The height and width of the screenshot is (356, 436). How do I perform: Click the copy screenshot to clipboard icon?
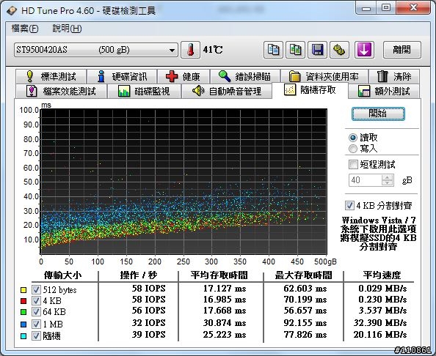point(295,50)
